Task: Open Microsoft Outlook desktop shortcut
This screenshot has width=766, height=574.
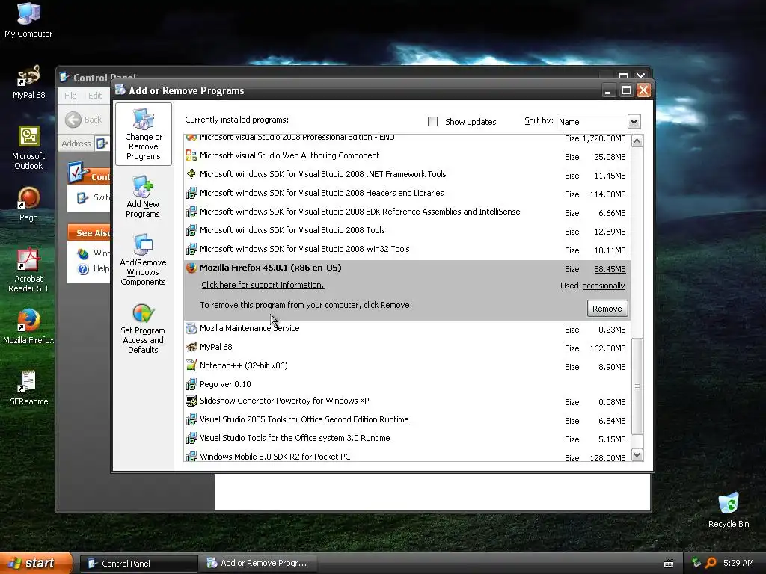Action: point(28,147)
